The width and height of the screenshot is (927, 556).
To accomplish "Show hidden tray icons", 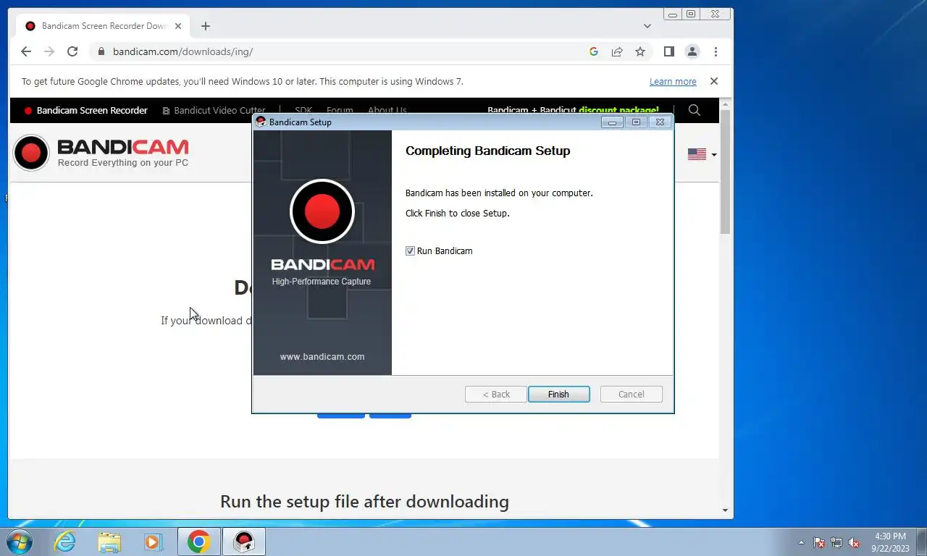I will pyautogui.click(x=801, y=542).
